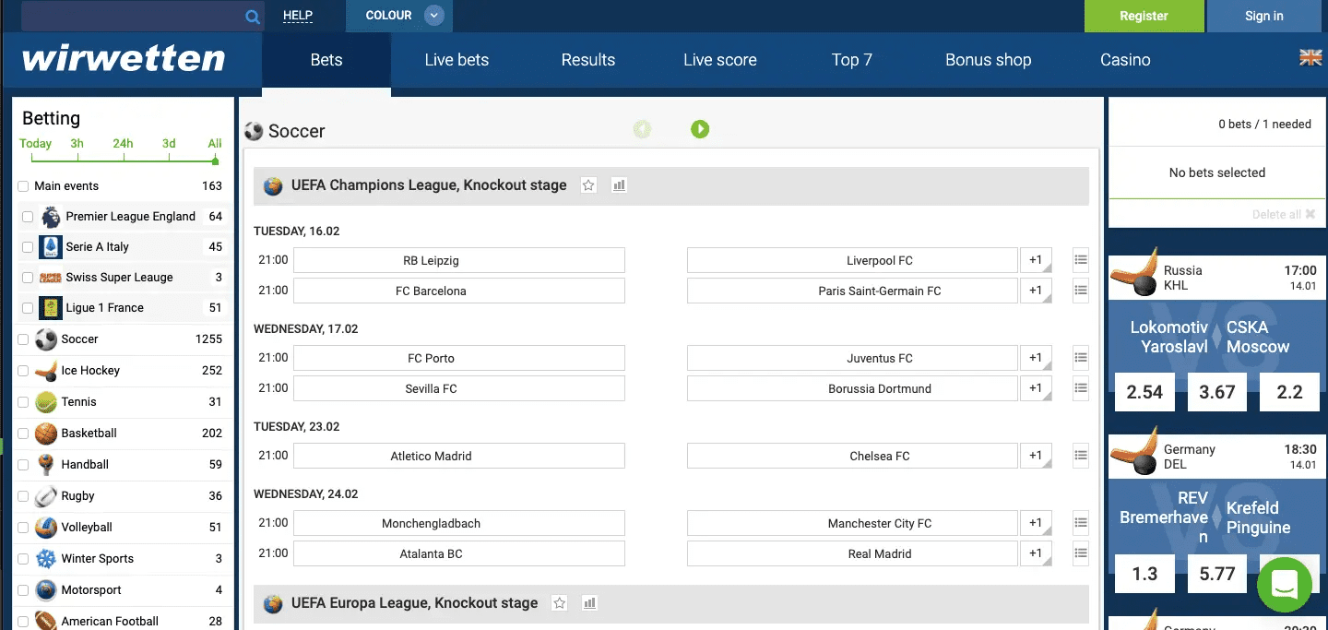Viewport: 1328px width, 630px height.
Task: Open market list icon for Sevilla FC match
Action: click(1081, 388)
